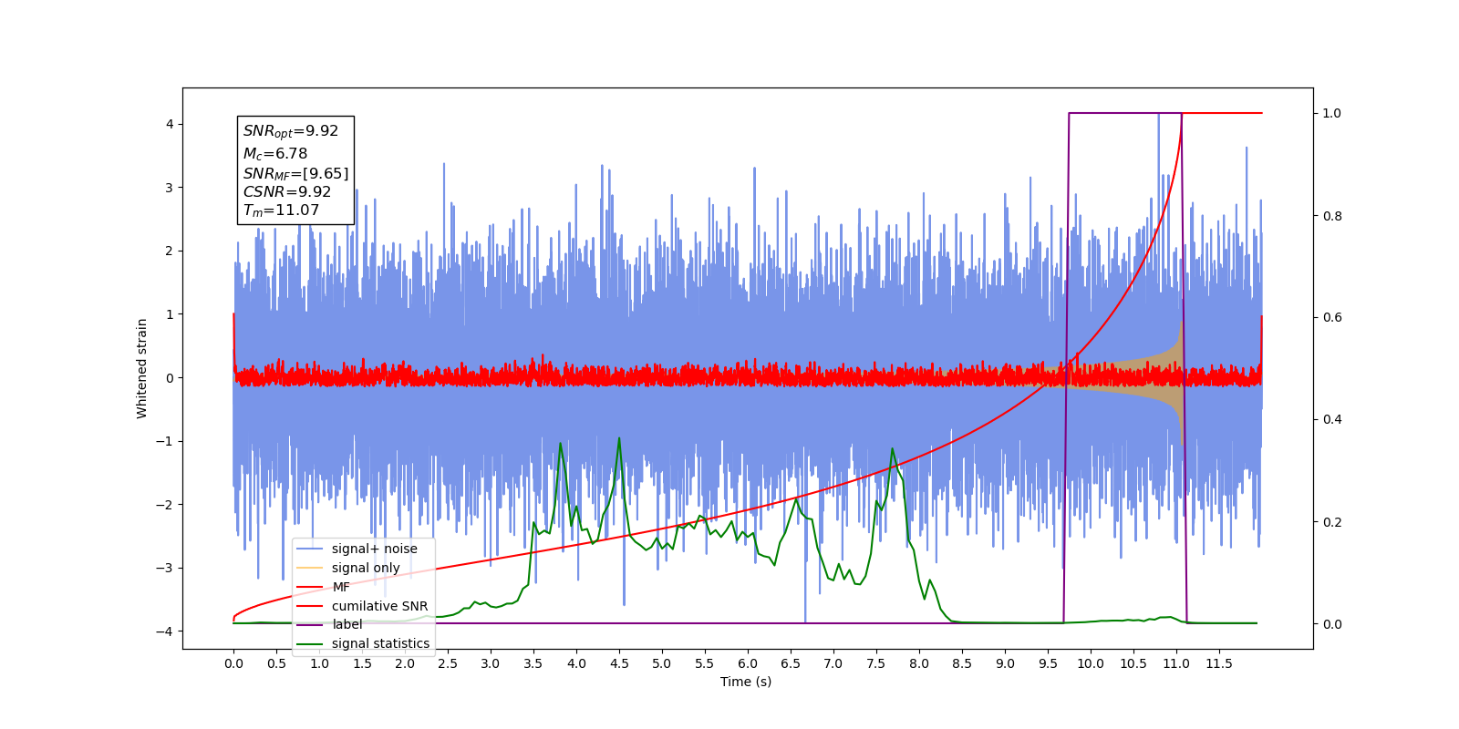Click the x-axis tick label 11.5
This screenshot has height=729, width=1459.
[x=1219, y=664]
